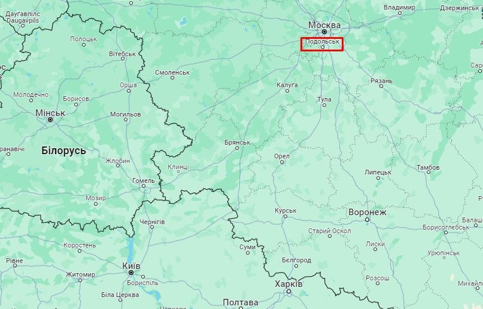Click the Гомель city dot marker
The width and height of the screenshot is (483, 309).
point(143,186)
